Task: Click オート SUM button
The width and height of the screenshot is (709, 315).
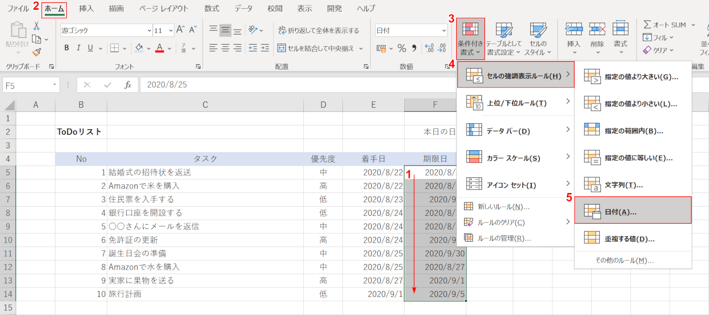Action: pyautogui.click(x=664, y=25)
